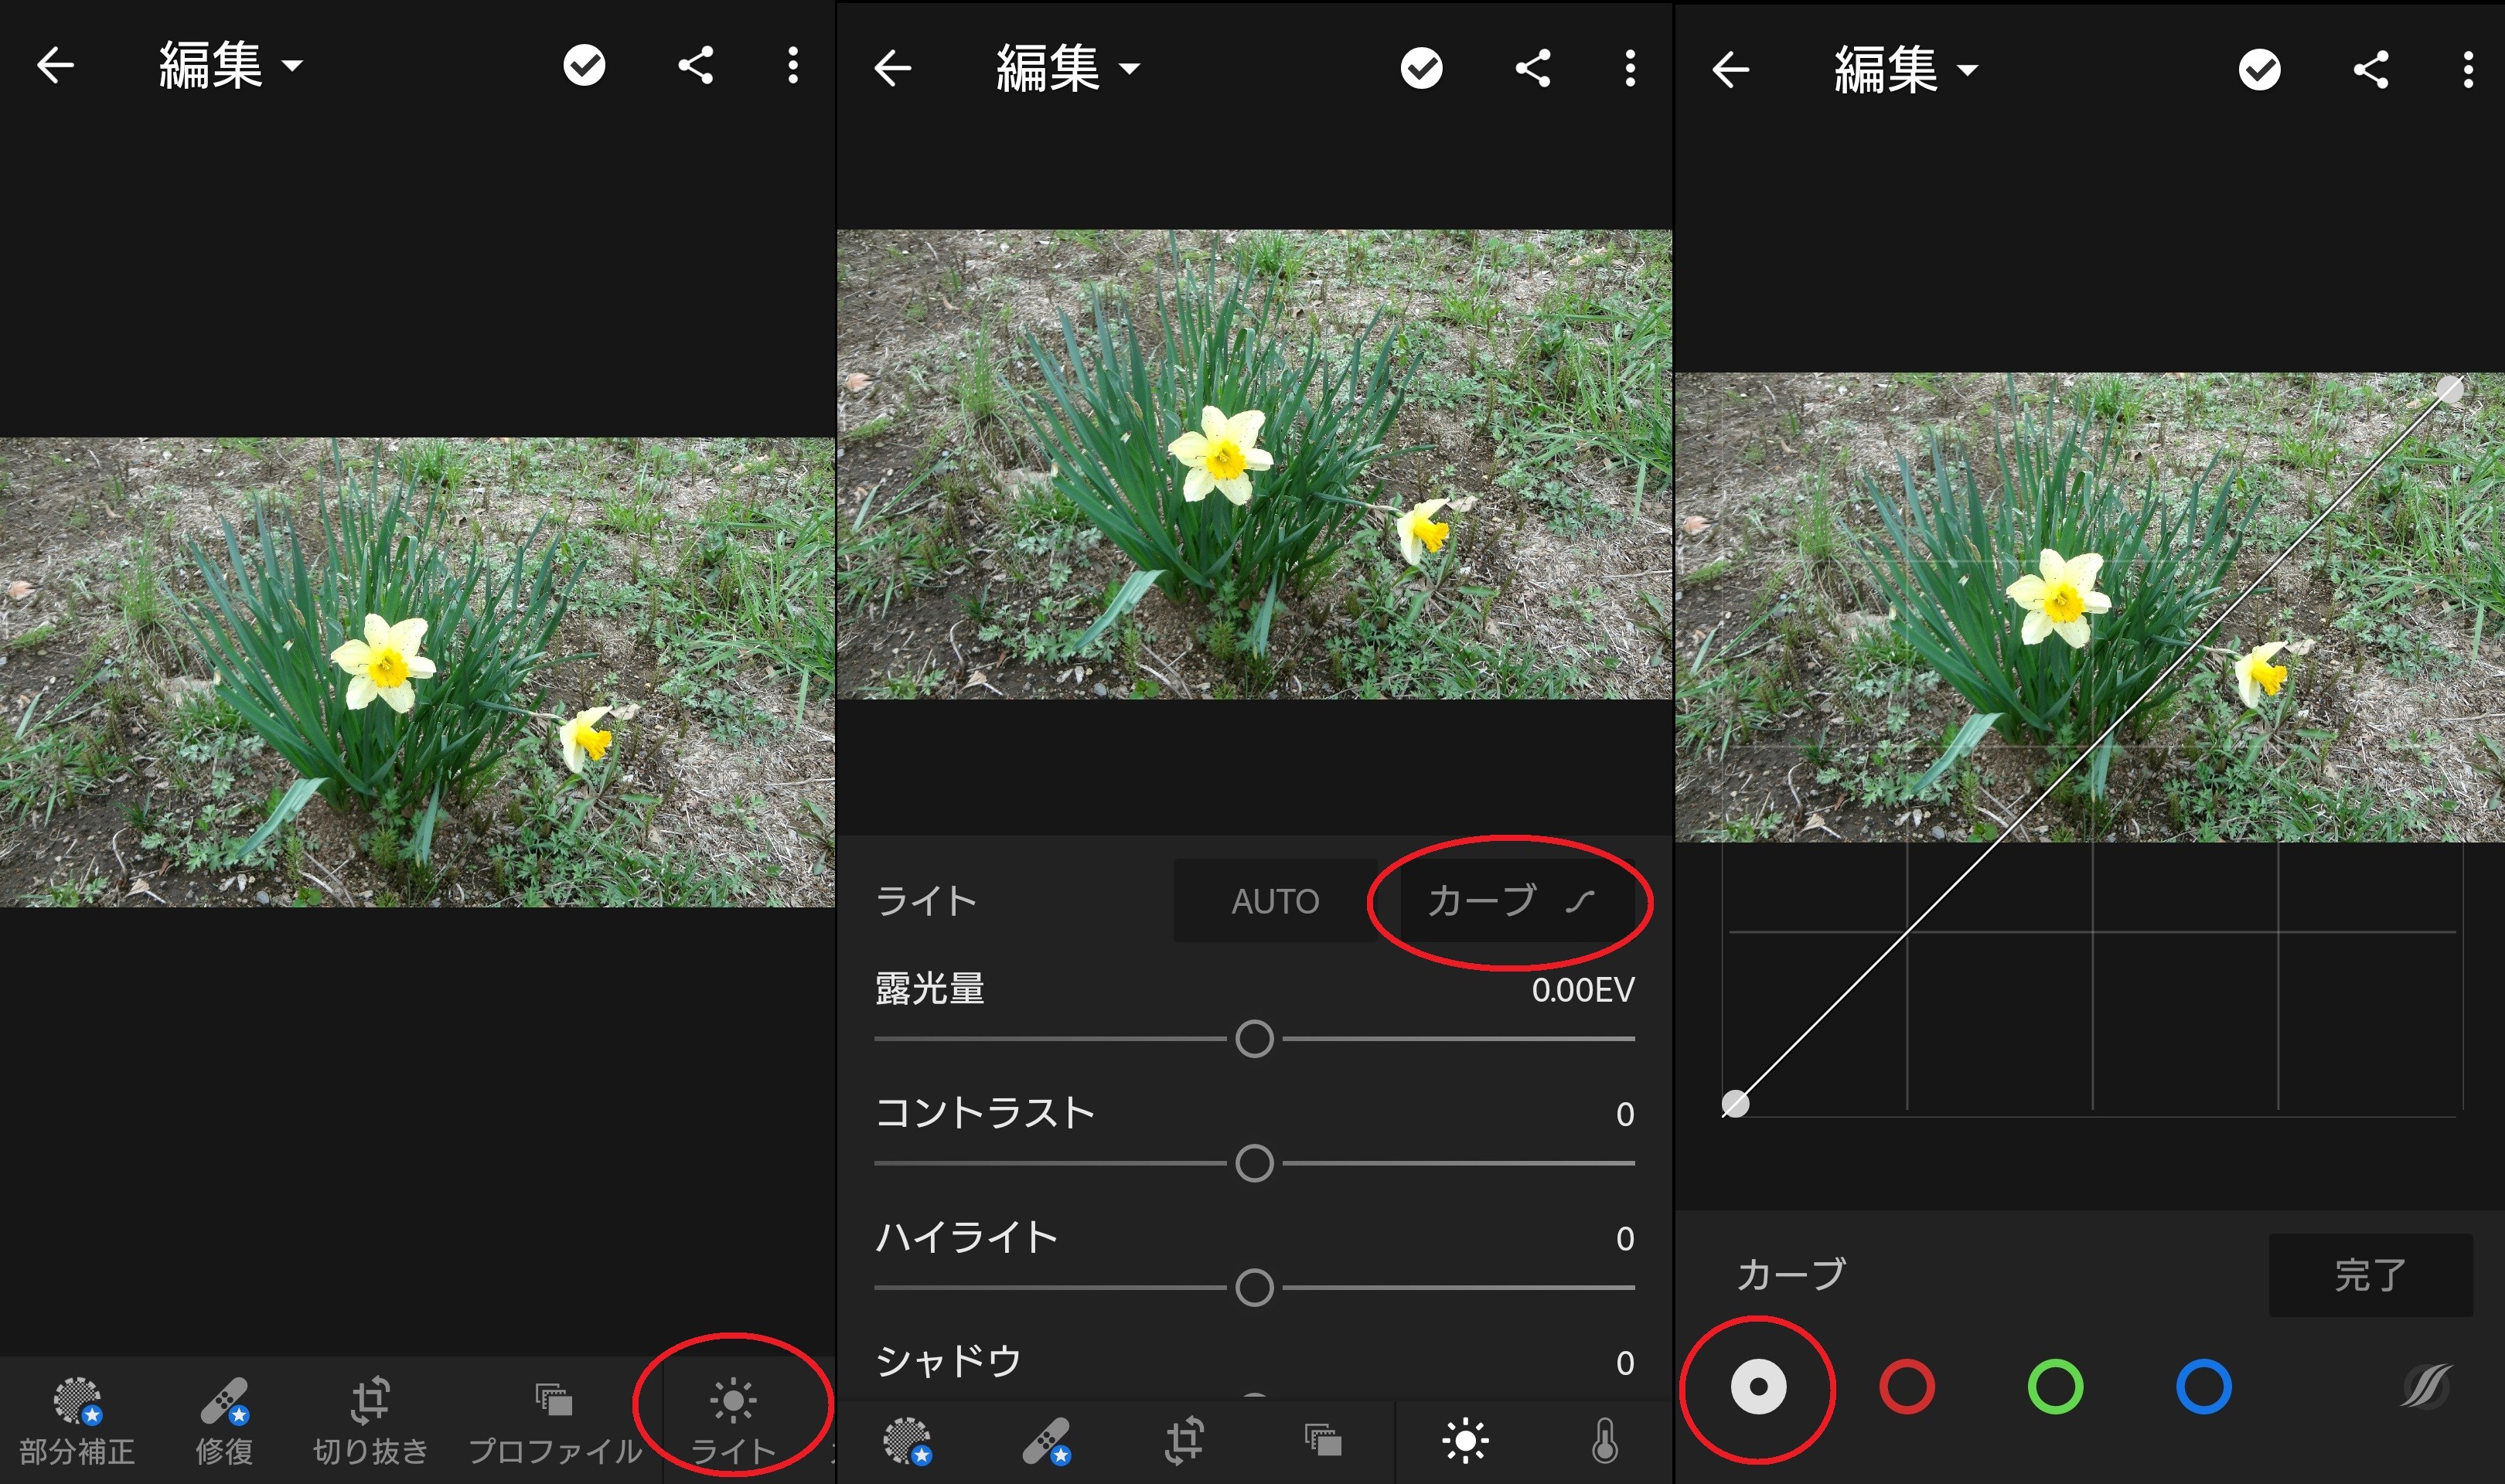The image size is (2505, 1484).
Task: Tap the thermometer color icon
Action: pos(1604,1441)
